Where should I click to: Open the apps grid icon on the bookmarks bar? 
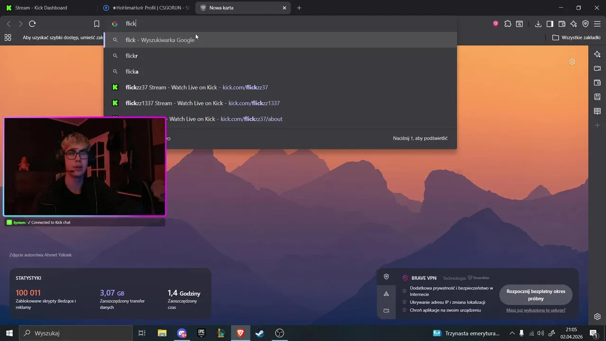(x=8, y=37)
